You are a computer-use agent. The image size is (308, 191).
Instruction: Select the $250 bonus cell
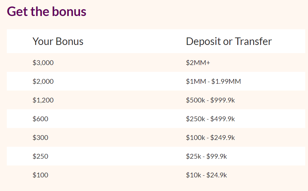point(40,156)
